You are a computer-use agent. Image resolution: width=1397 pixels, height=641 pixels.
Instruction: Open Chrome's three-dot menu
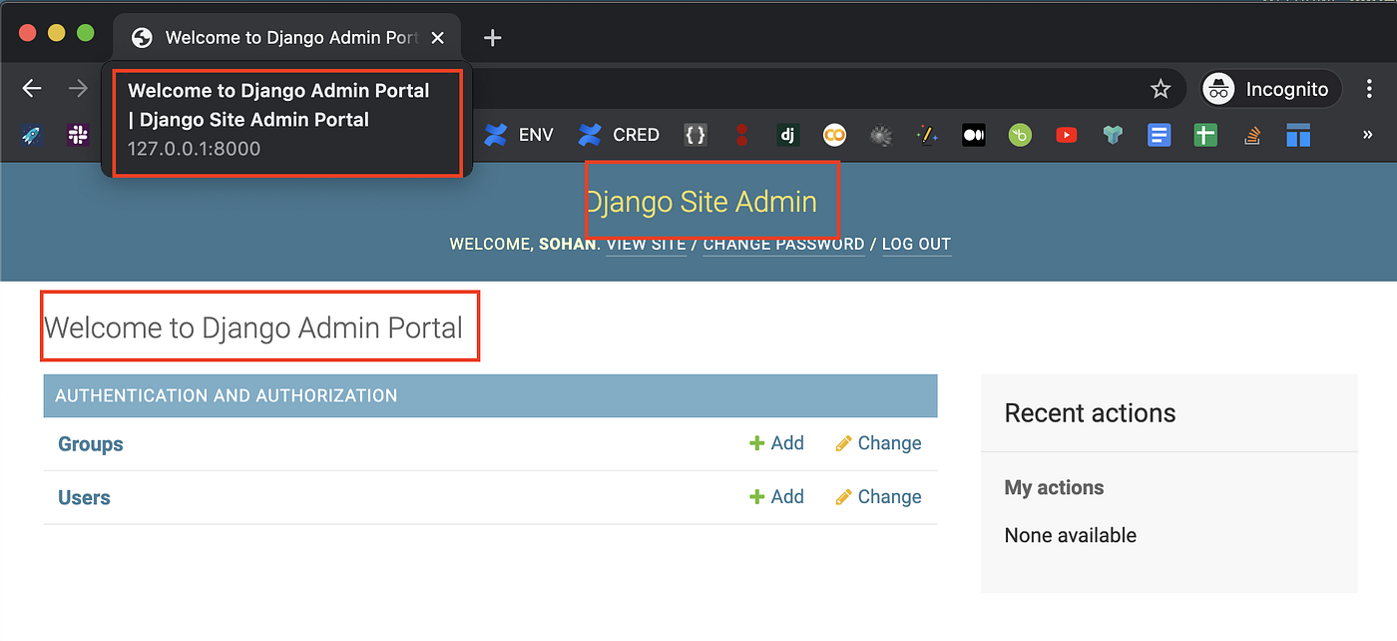[x=1370, y=89]
